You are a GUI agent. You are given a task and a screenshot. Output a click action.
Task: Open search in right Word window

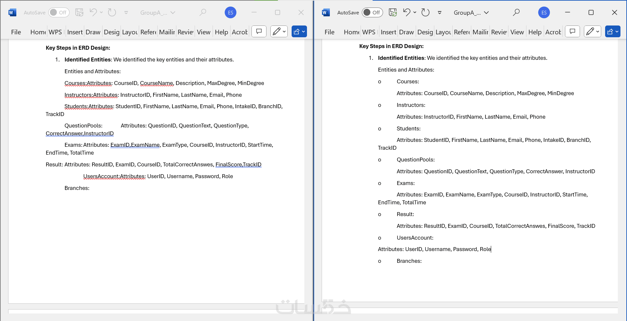516,12
